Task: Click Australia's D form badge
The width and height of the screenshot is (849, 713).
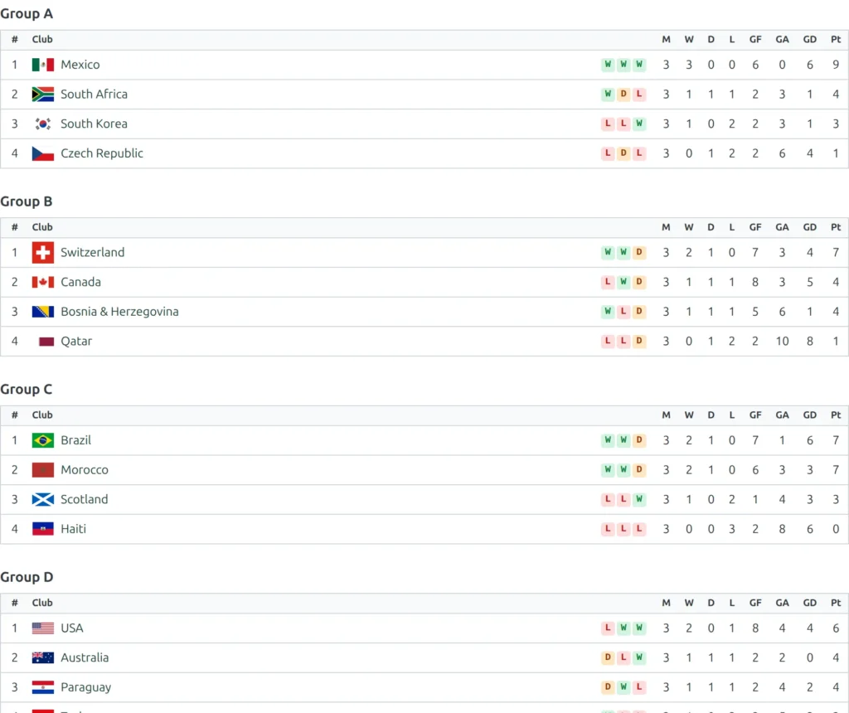Action: click(x=608, y=657)
